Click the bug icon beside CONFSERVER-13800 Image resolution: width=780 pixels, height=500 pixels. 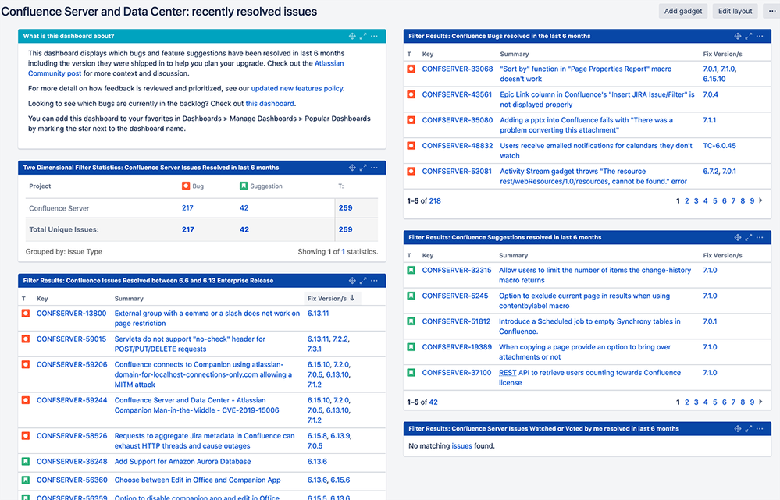(25, 314)
